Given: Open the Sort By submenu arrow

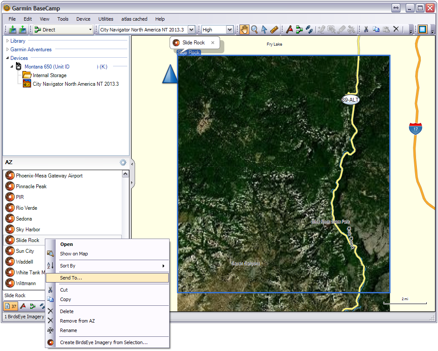Looking at the screenshot, I should coord(164,266).
